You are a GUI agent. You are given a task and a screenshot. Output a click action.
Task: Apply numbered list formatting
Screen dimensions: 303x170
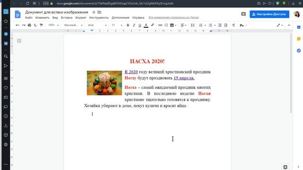click(x=201, y=25)
